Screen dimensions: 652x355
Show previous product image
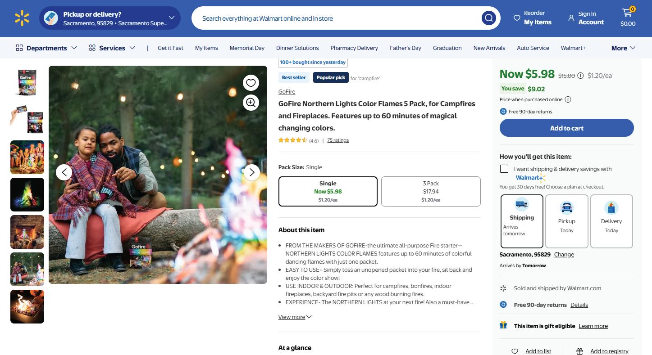click(64, 172)
